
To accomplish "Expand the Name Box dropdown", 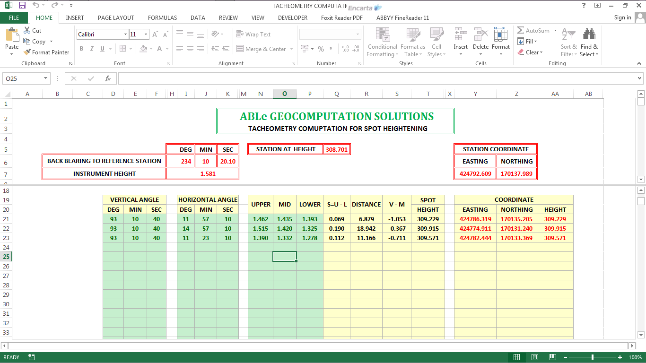I will click(x=46, y=78).
